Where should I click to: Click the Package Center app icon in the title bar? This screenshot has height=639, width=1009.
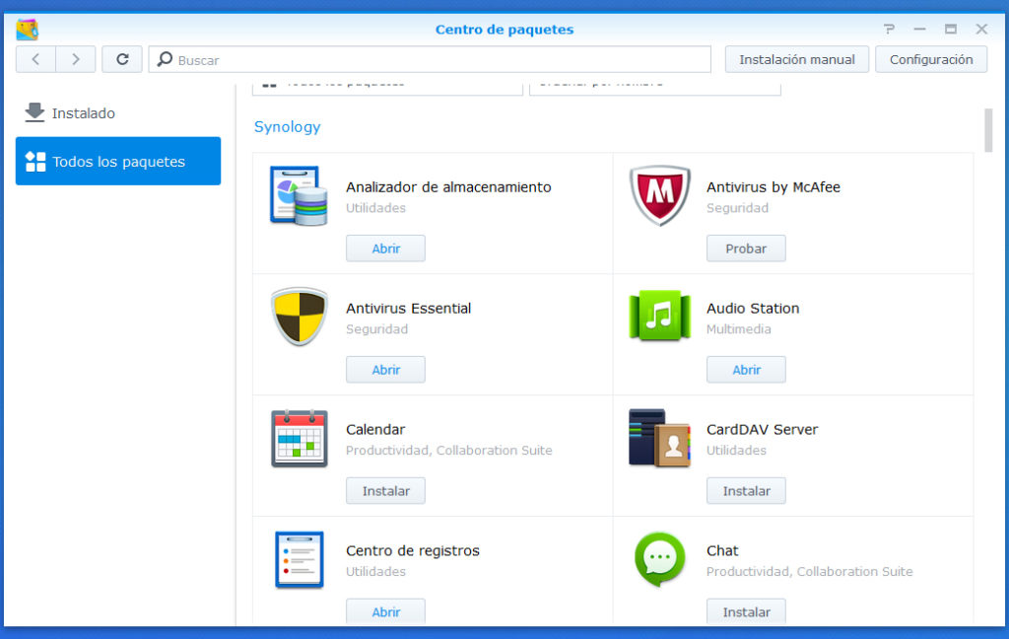click(x=27, y=29)
